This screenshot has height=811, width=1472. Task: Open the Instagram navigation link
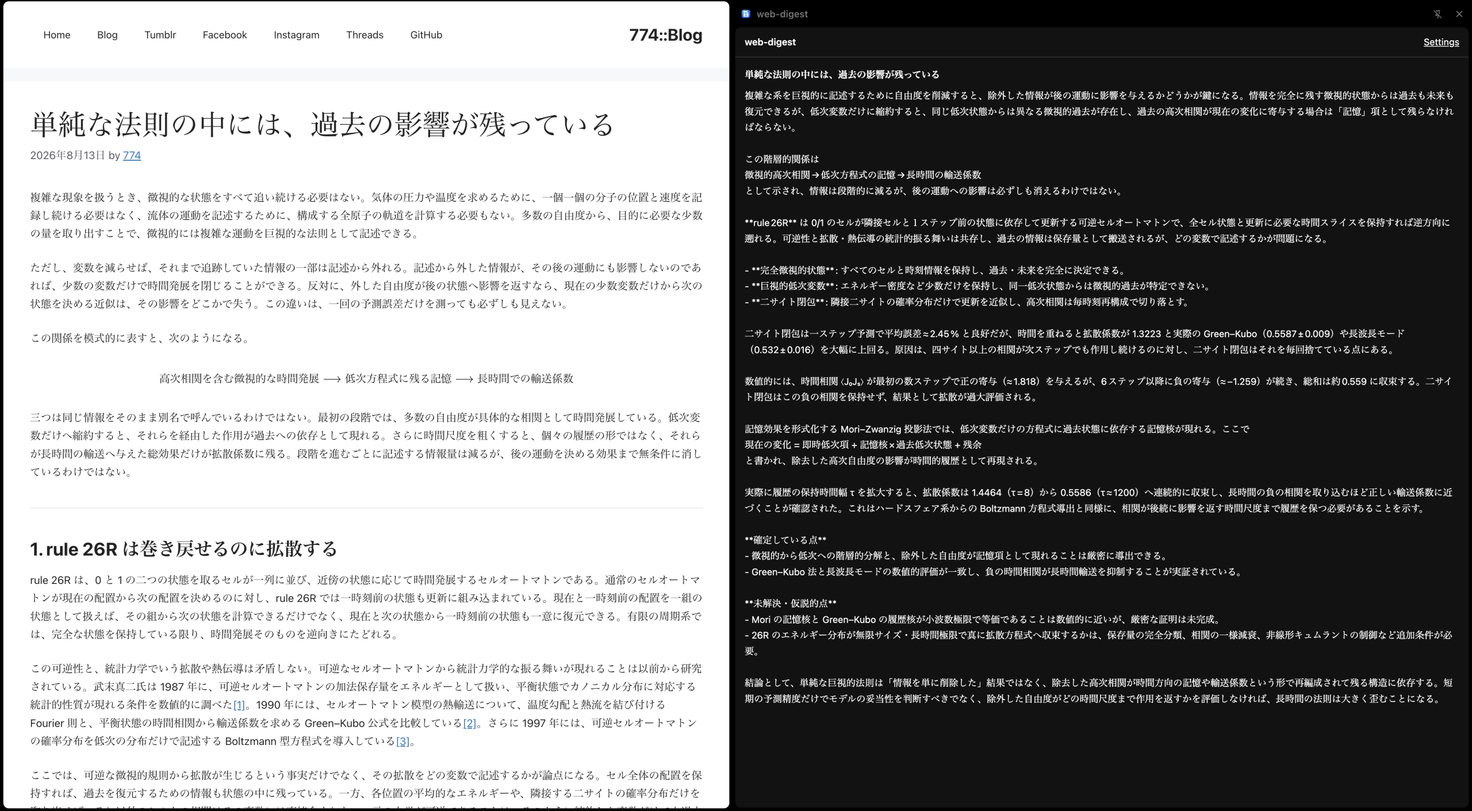(x=297, y=35)
